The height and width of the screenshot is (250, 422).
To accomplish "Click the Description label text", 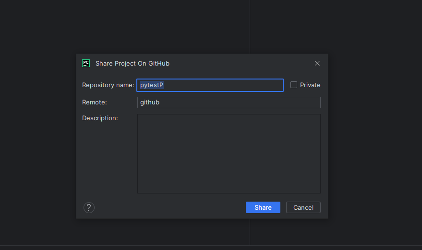I will tap(100, 118).
